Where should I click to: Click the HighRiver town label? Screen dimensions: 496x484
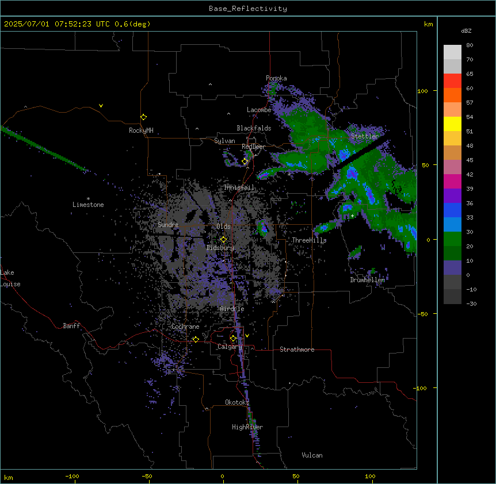247,427
